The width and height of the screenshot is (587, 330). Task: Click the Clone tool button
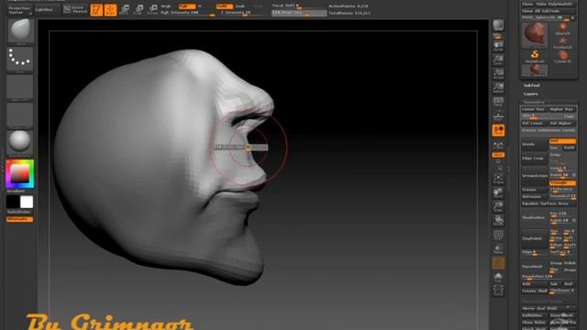pyautogui.click(x=527, y=4)
